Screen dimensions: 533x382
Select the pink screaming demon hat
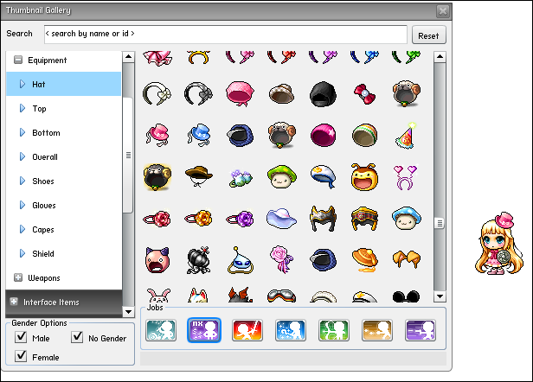pos(157,260)
